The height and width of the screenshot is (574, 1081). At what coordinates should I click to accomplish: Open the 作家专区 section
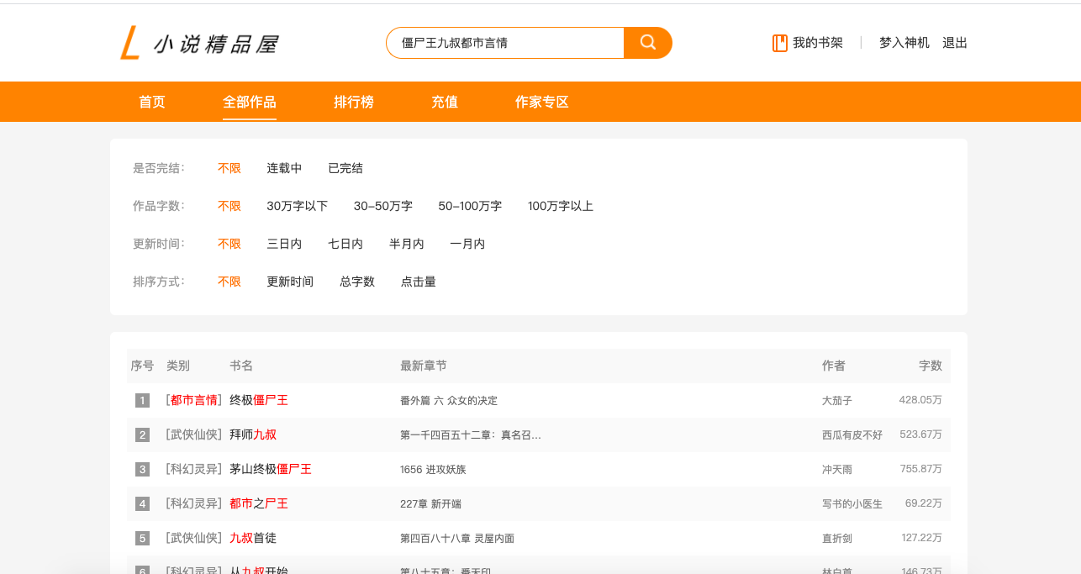click(x=541, y=102)
